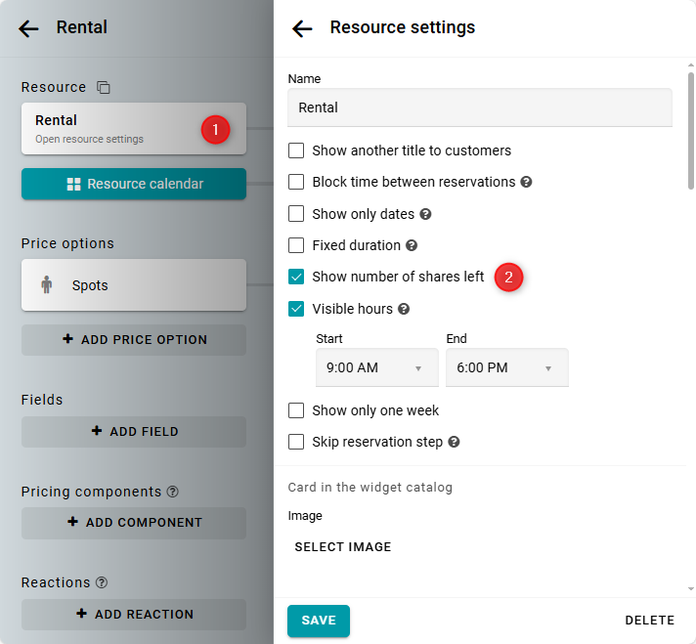Screen dimensions: 696x644
Task: Click help icon beside Skip reservation step
Action: pos(454,442)
